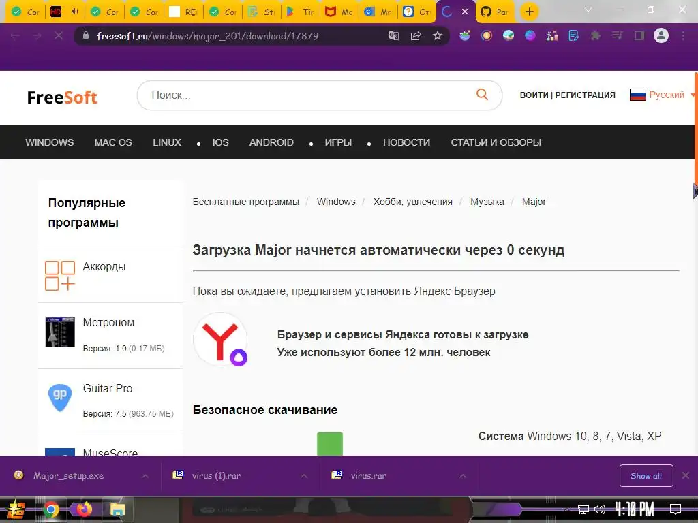Open the notification center icon
Screen dimensions: 698x523
click(x=676, y=509)
